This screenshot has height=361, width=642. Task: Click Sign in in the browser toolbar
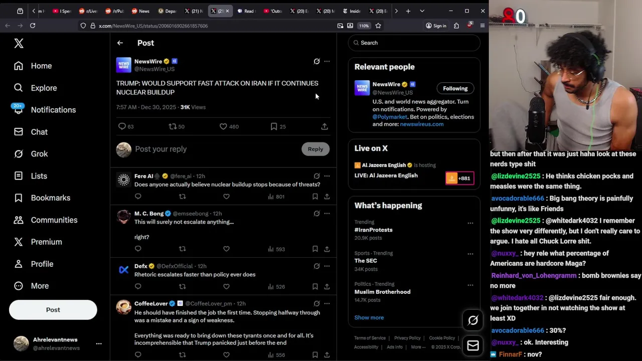pos(436,26)
